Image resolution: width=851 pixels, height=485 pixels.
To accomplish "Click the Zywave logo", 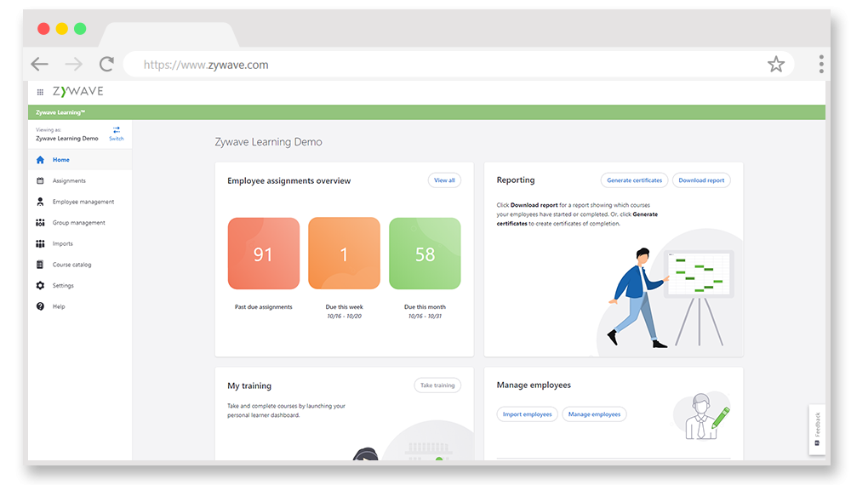I will tap(77, 91).
